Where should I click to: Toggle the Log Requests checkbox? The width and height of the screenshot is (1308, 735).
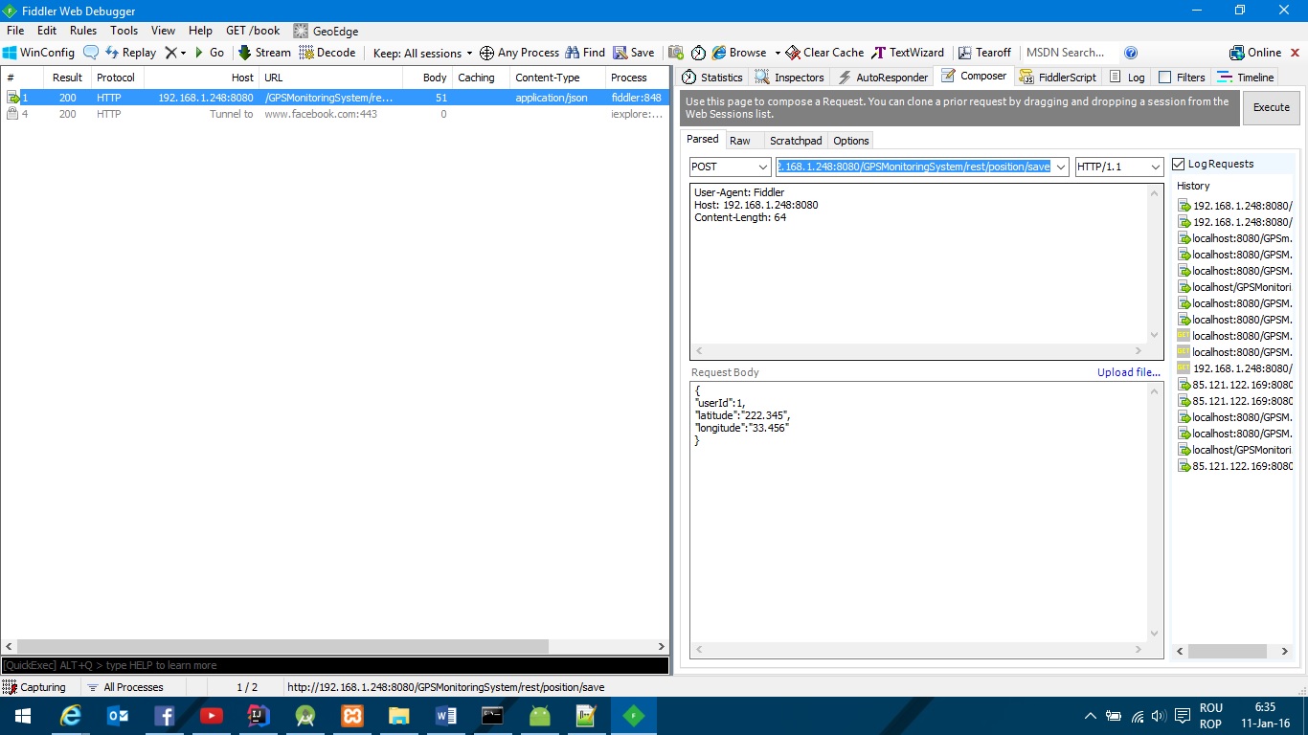(1179, 164)
